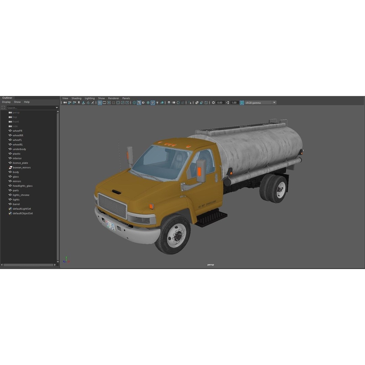Click the bookmarks icon in viewport toolbar
The width and height of the screenshot is (365, 365).
click(x=79, y=103)
